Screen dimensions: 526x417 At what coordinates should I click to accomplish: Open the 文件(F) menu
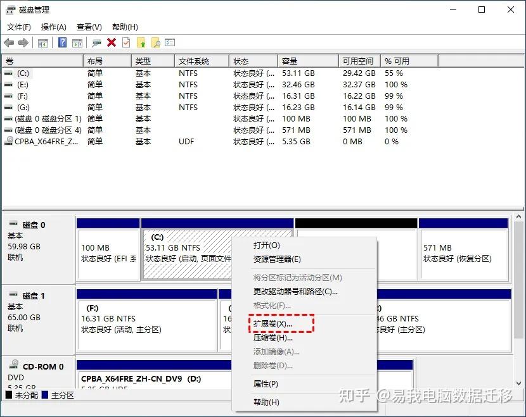tap(19, 27)
